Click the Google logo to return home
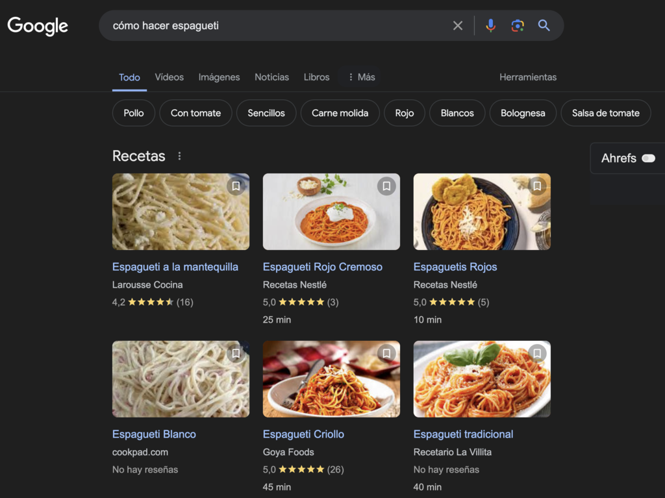Viewport: 665px width, 498px height. click(x=37, y=26)
